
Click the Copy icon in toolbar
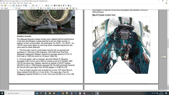coord(31,5)
